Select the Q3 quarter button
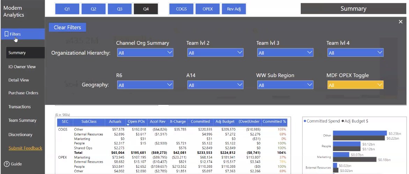This screenshot has width=409, height=174. pos(119,9)
